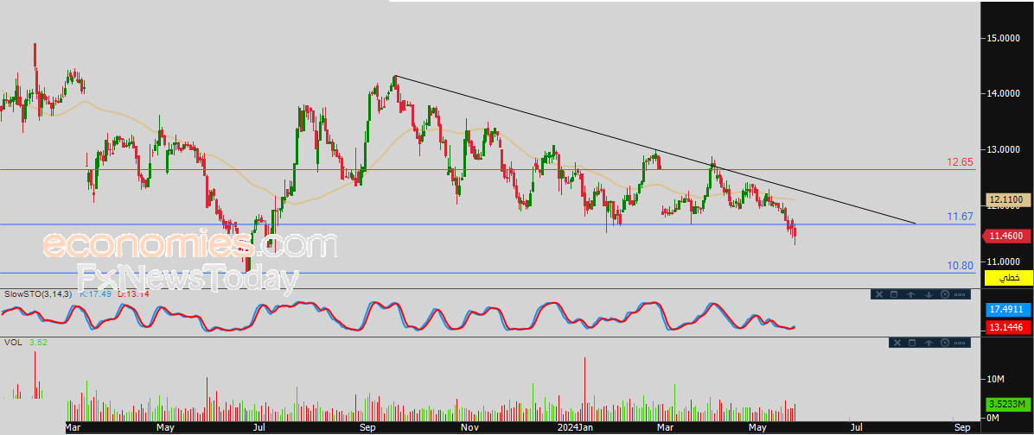The height and width of the screenshot is (435, 1034).
Task: Select the black descending trendline
Action: point(653,149)
